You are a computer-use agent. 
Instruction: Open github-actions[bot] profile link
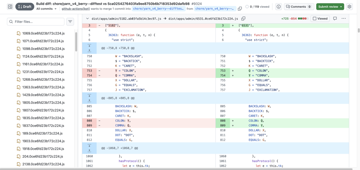click(76, 9)
